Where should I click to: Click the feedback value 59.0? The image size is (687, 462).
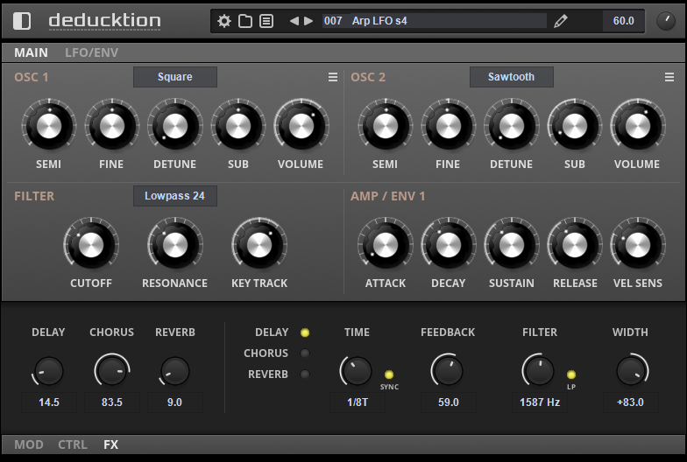click(x=449, y=402)
